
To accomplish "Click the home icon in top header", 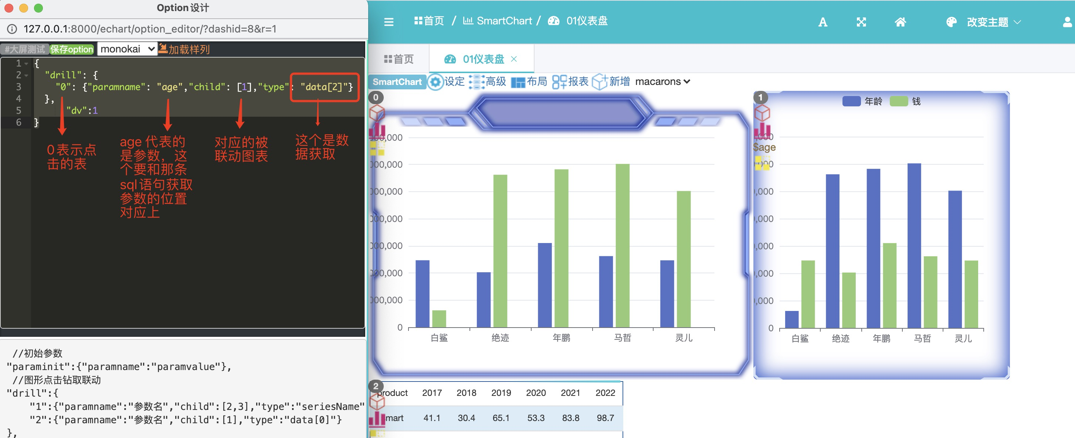I will click(x=900, y=22).
